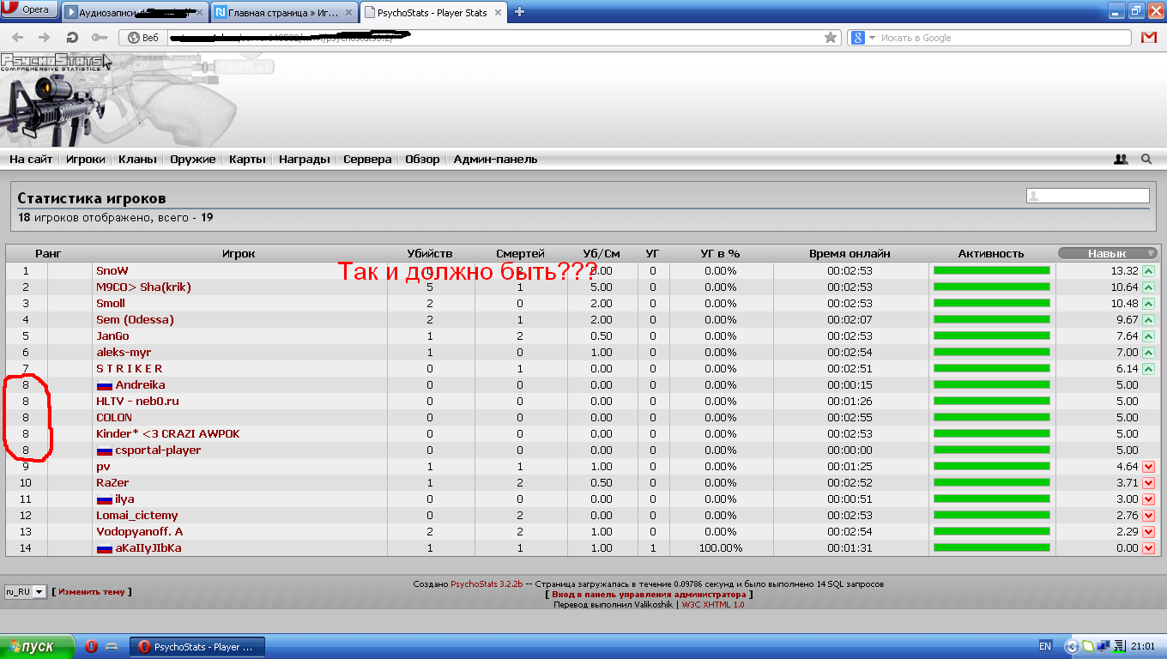Click the Opera icon in the quick launch
The width and height of the screenshot is (1167, 659).
tap(91, 647)
